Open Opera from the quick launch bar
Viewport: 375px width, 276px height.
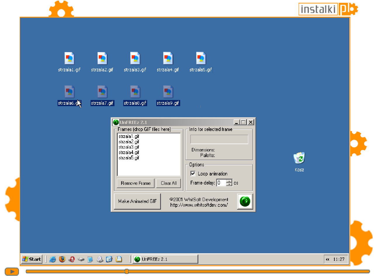coord(72,259)
